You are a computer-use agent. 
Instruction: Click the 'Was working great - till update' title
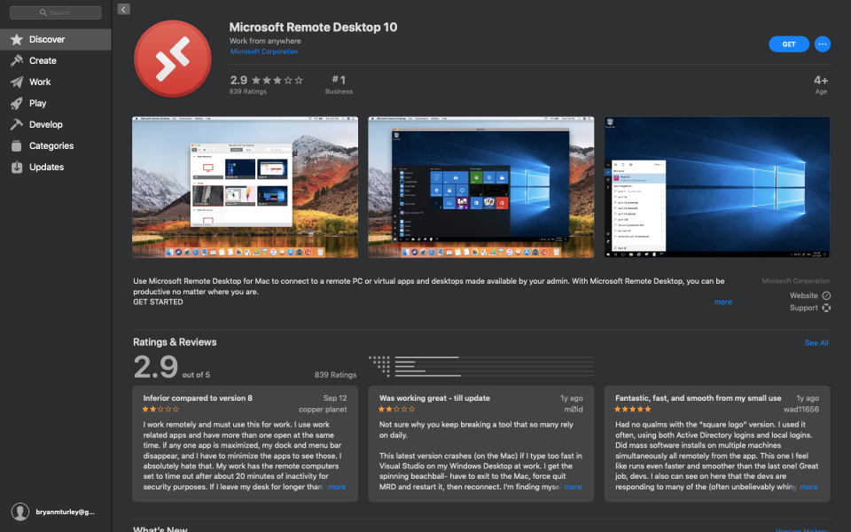434,398
